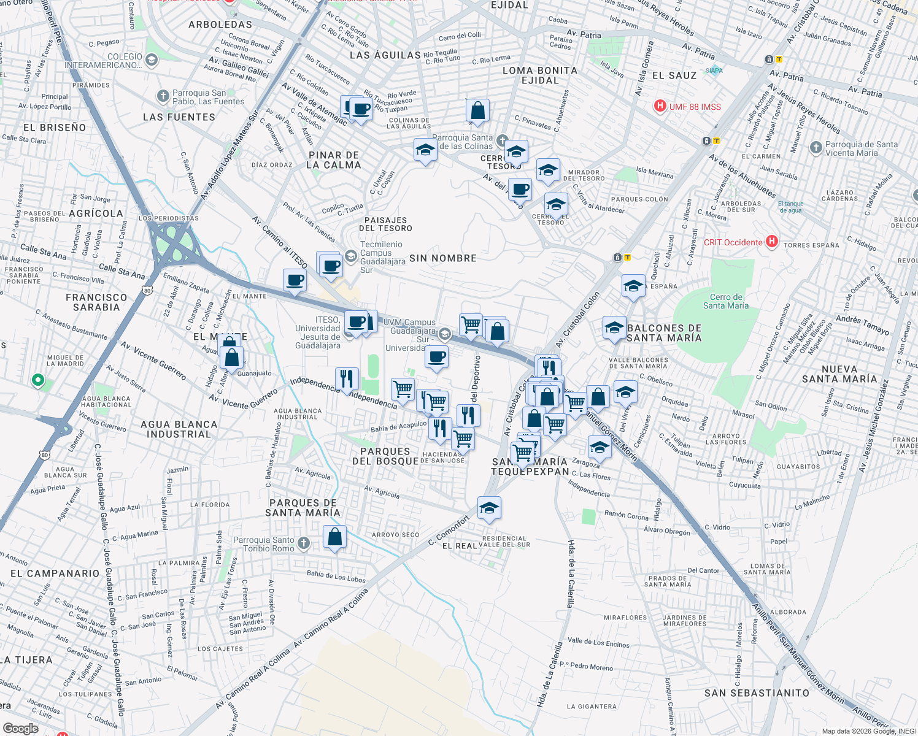Viewport: 918px width, 736px height.
Task: Click the church icon at Parroquia Santo Toribio Romo
Action: point(304,542)
